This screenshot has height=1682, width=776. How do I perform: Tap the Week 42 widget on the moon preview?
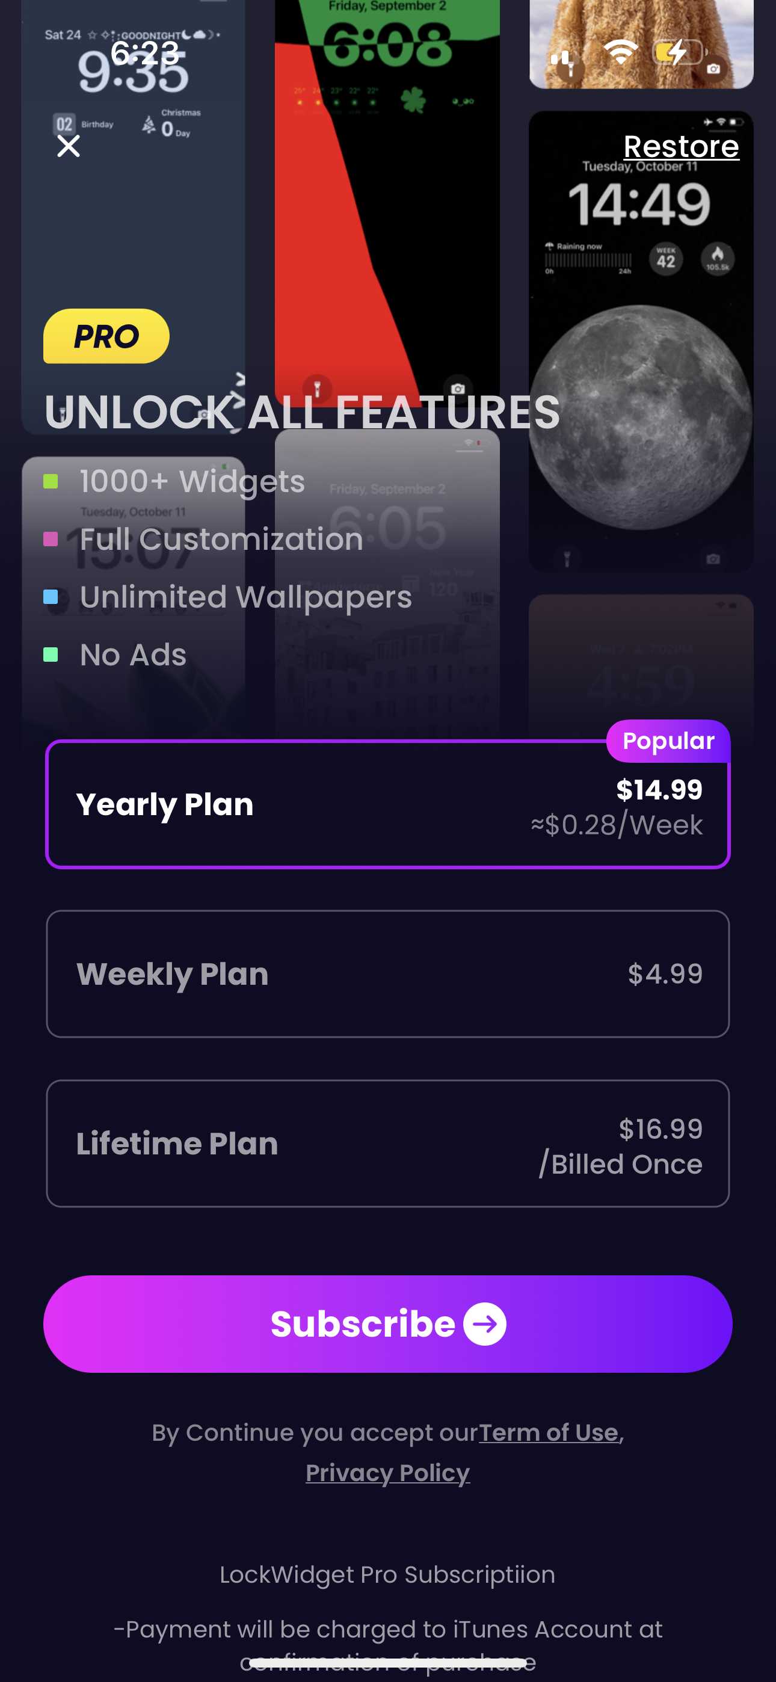pyautogui.click(x=665, y=259)
